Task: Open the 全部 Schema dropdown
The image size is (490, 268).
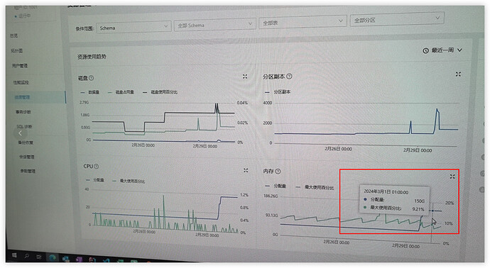Action: point(214,25)
